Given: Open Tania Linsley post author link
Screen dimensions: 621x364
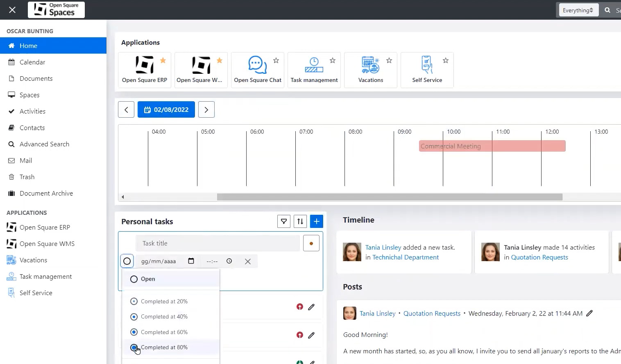Looking at the screenshot, I should pos(377,313).
